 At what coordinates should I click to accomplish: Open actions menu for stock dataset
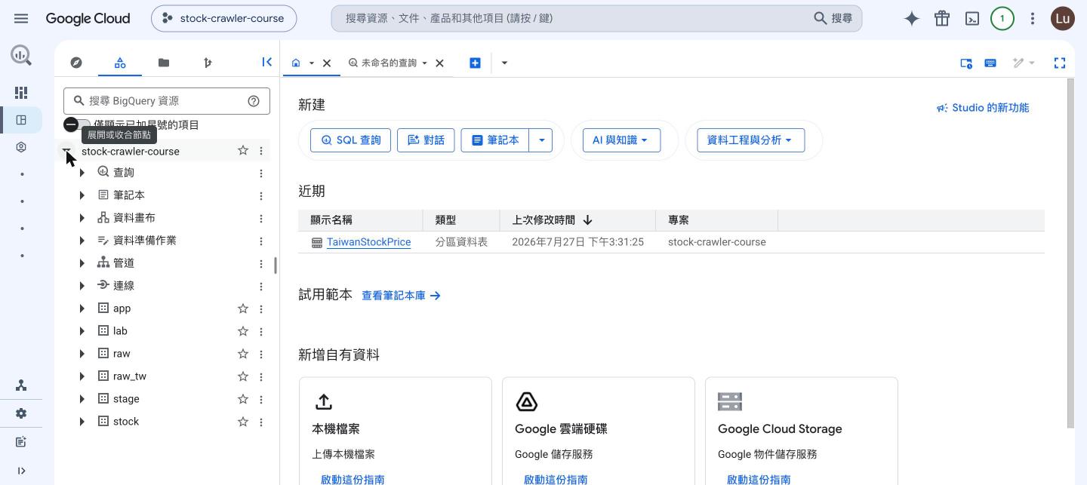261,422
